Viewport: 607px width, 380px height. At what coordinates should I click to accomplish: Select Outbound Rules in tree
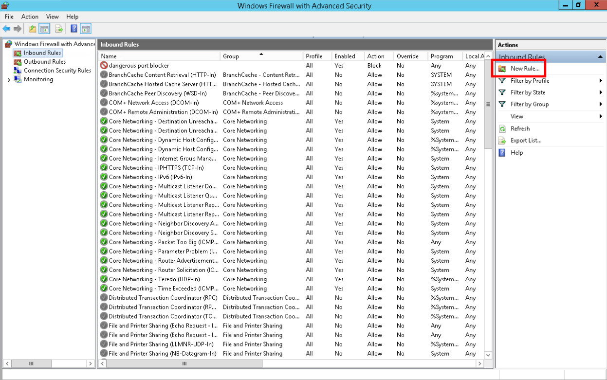45,62
